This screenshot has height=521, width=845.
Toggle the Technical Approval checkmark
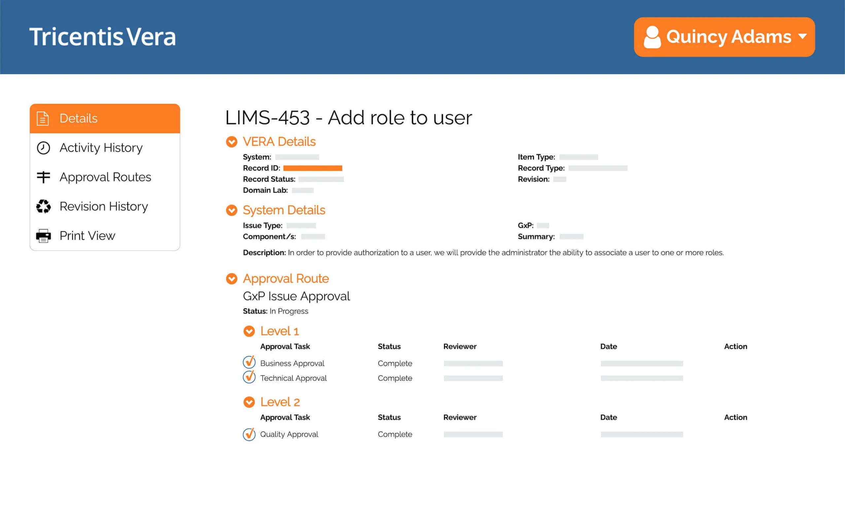pos(250,377)
